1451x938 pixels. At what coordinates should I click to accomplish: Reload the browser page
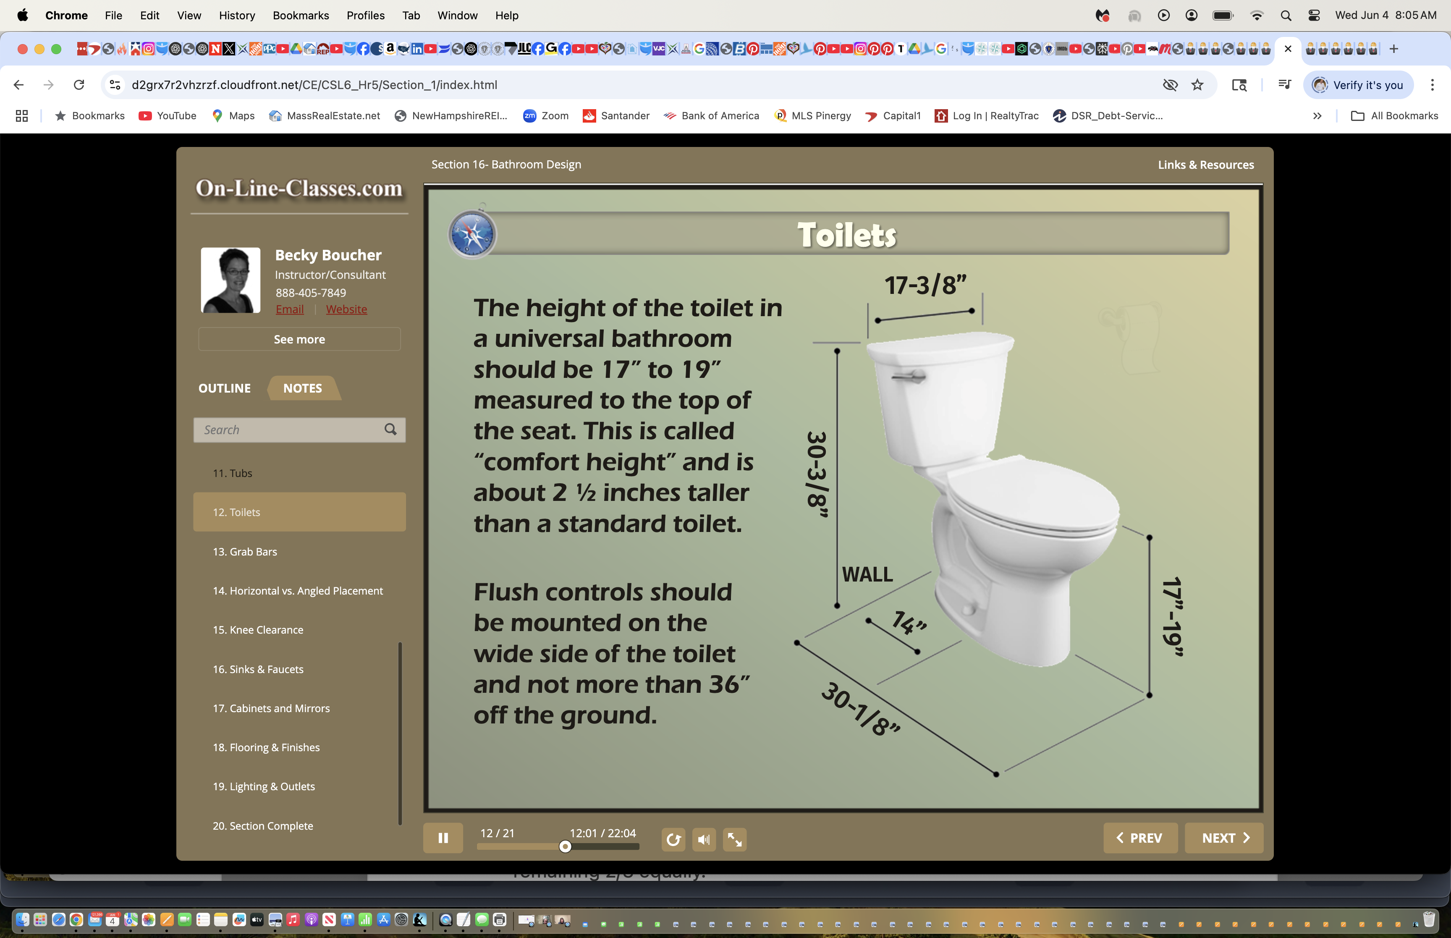[x=79, y=85]
